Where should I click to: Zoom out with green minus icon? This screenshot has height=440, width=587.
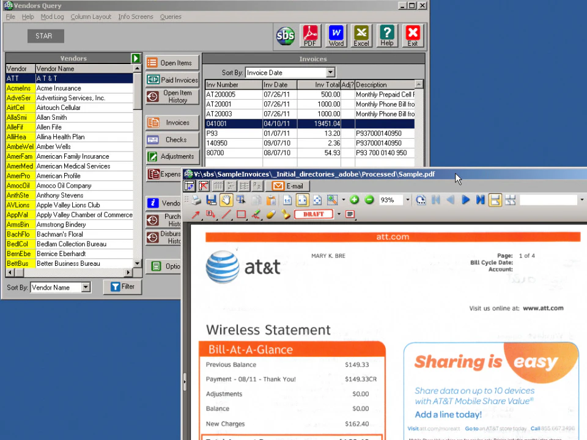tap(369, 200)
